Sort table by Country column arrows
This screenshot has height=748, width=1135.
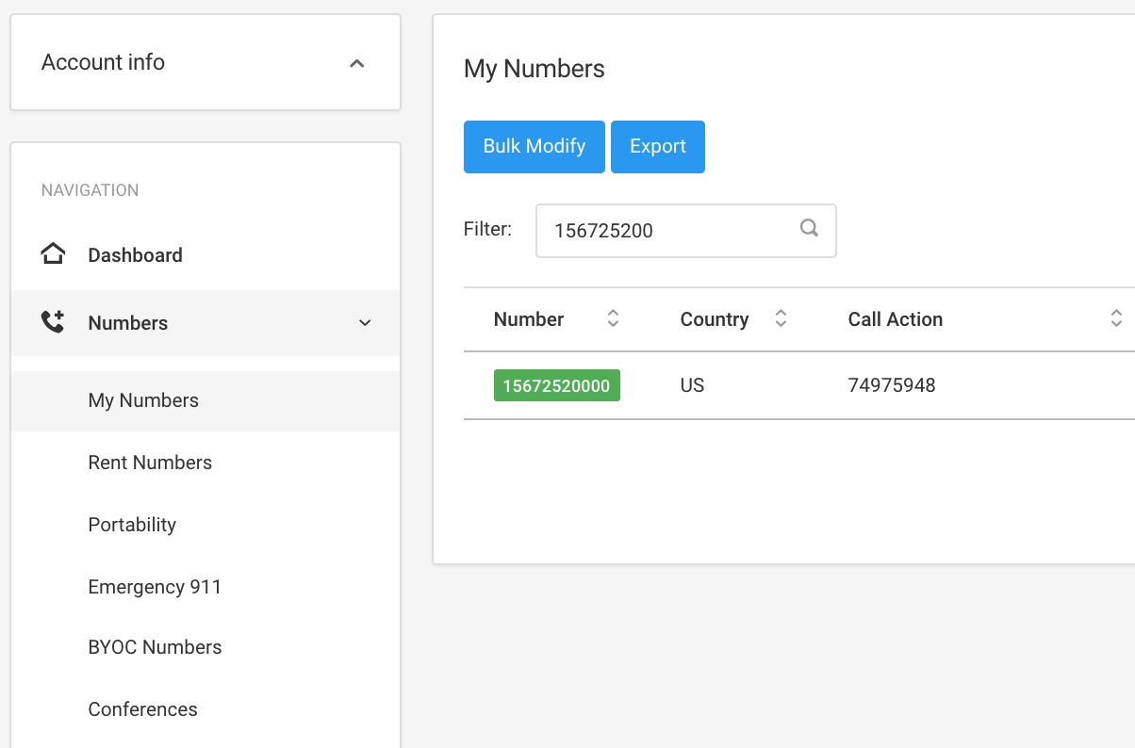click(781, 319)
